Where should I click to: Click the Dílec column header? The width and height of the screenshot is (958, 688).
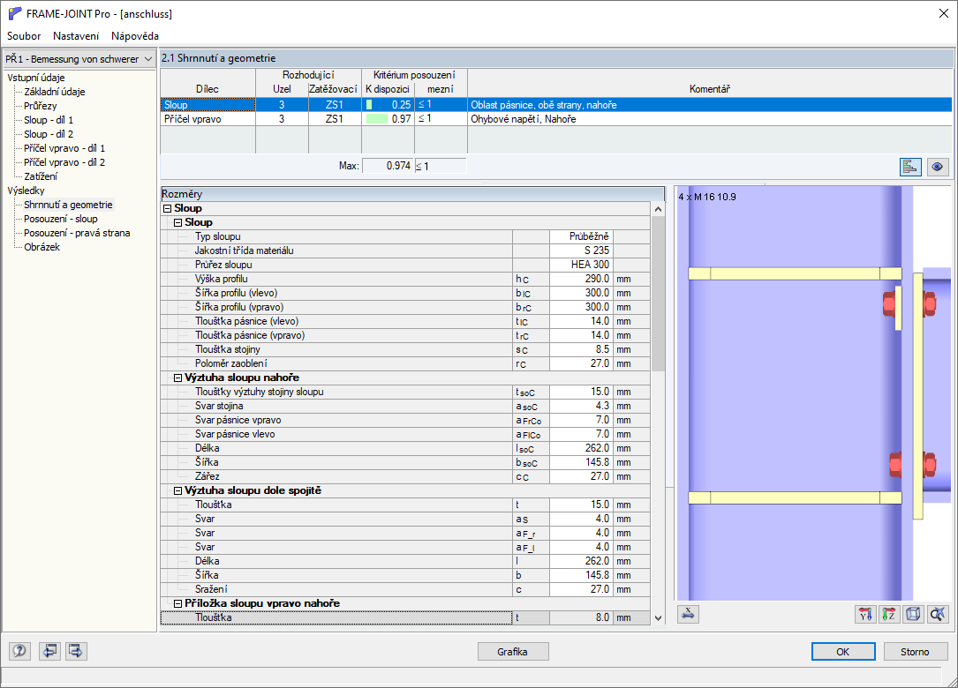[207, 89]
